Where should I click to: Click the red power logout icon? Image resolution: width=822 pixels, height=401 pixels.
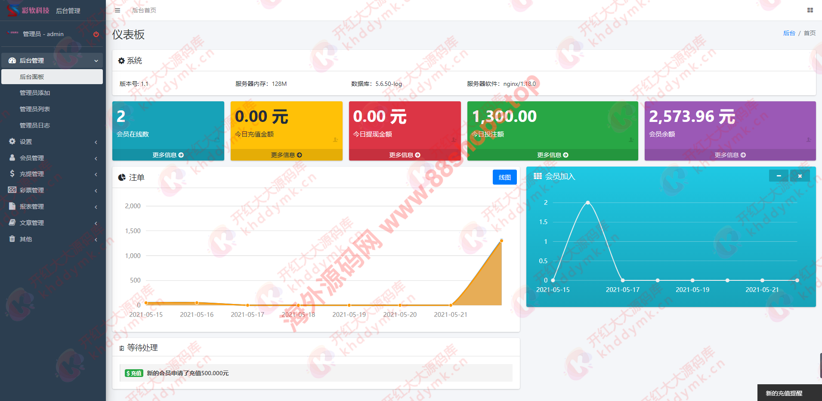pos(96,34)
